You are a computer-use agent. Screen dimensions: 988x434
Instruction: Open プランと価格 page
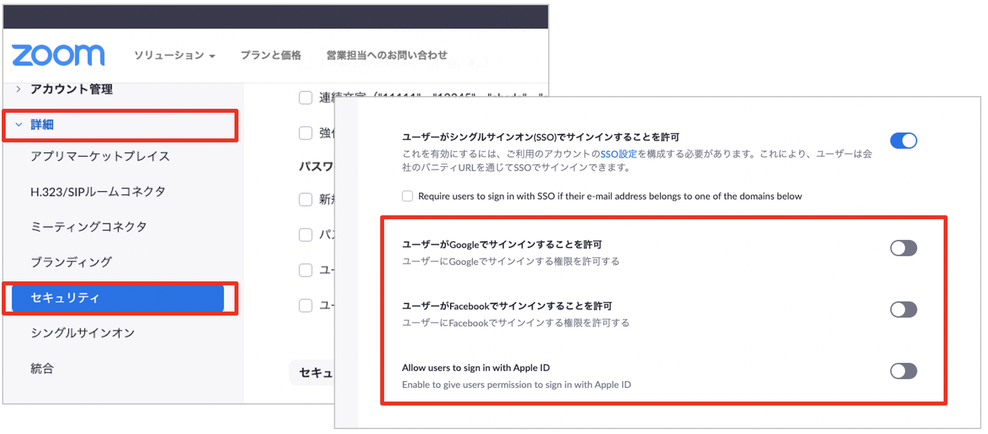(x=271, y=55)
